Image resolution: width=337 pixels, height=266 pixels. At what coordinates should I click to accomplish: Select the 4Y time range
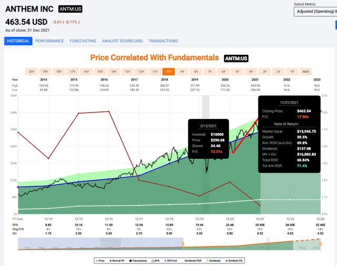pos(251,71)
